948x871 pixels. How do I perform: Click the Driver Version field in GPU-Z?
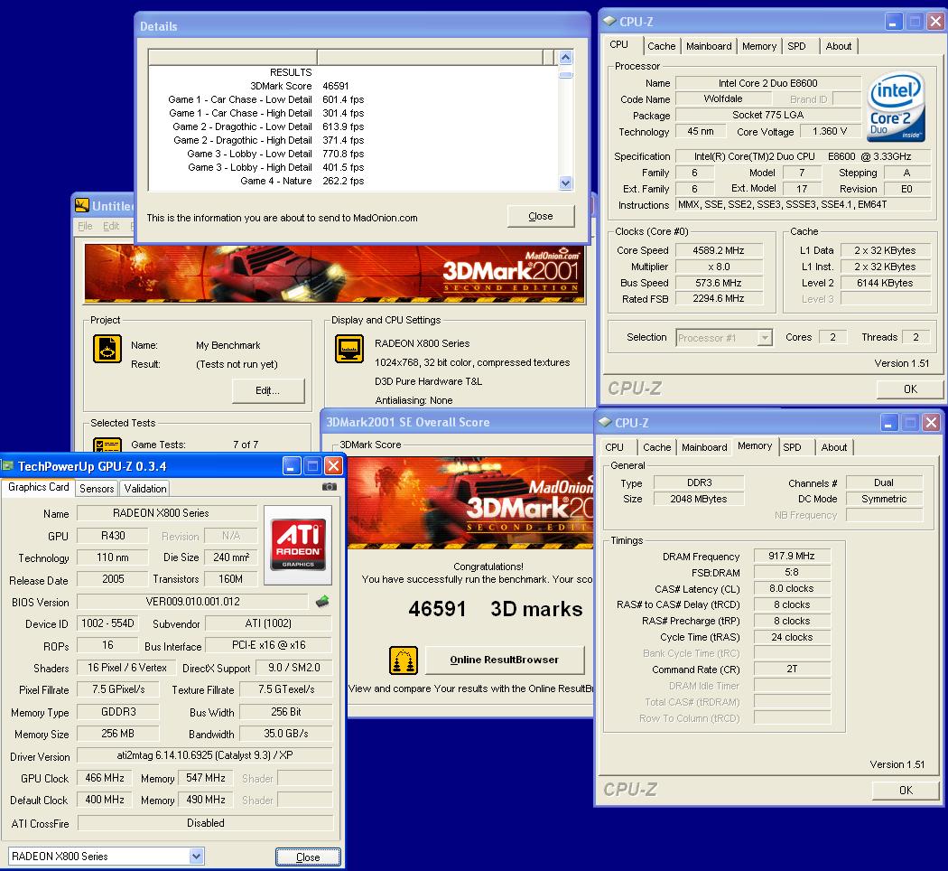pyautogui.click(x=205, y=754)
